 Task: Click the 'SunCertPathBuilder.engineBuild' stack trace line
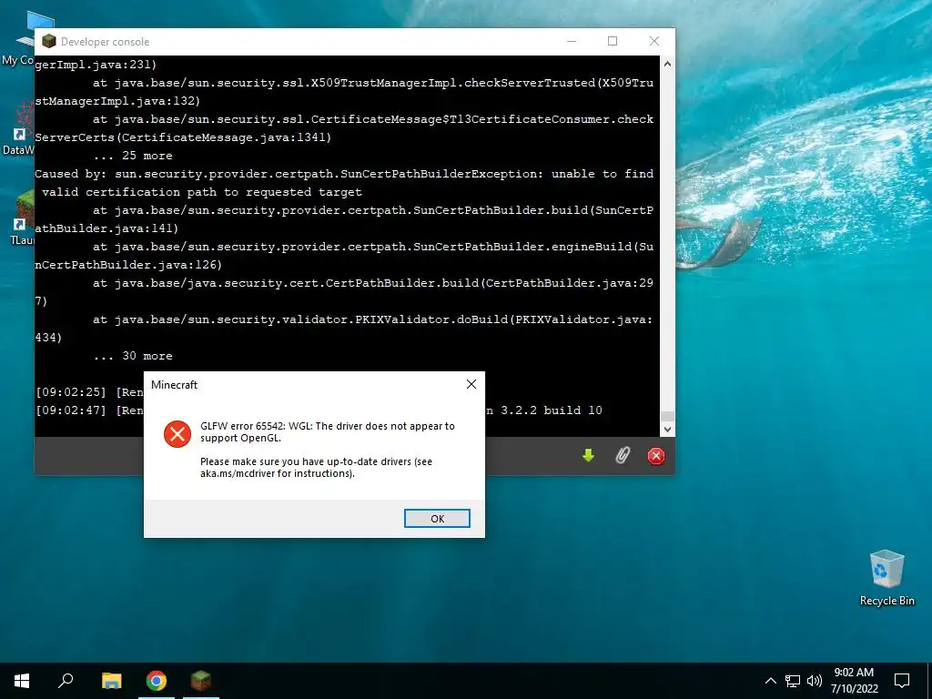click(x=372, y=247)
